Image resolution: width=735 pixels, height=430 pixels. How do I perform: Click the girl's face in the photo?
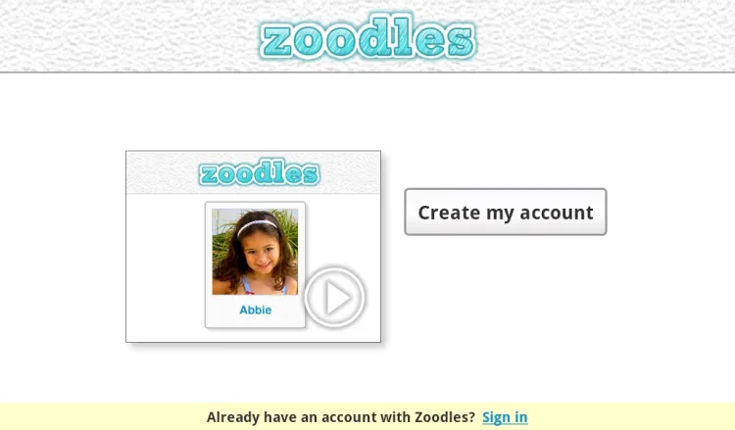[x=261, y=252]
